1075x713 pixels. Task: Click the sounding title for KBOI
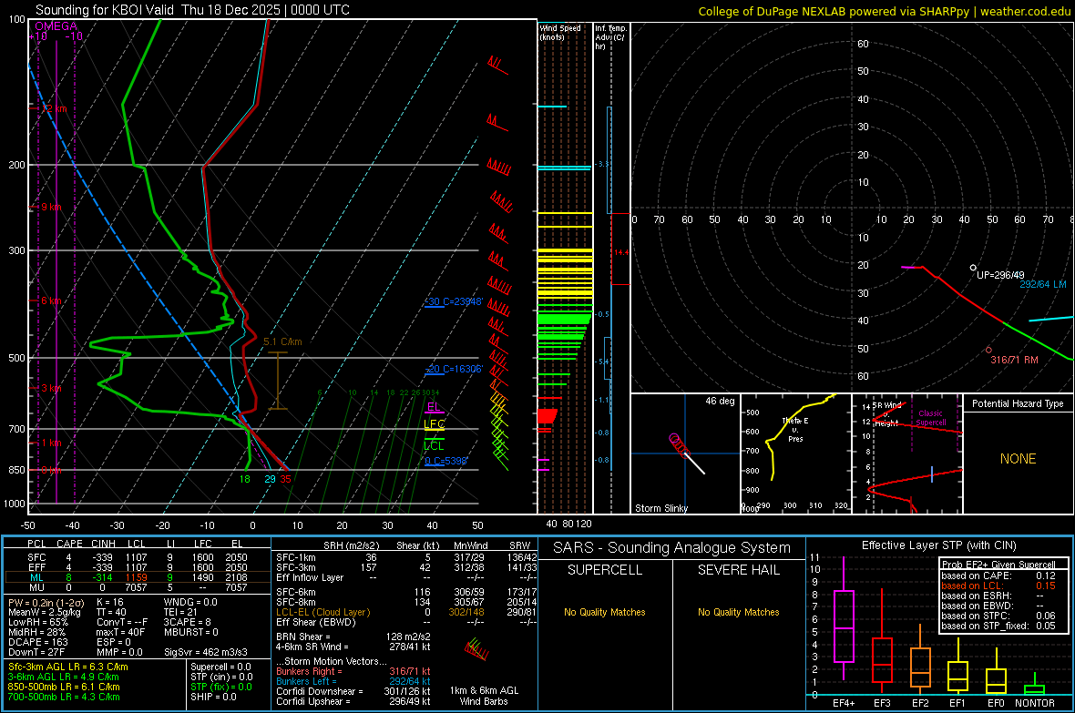[192, 10]
